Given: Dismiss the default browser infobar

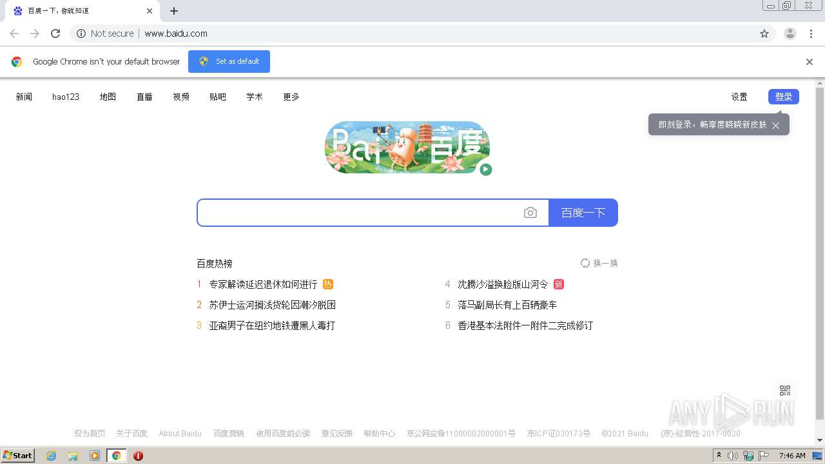Looking at the screenshot, I should (x=810, y=62).
